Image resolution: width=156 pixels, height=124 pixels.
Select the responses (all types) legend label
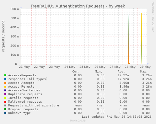[28, 79]
